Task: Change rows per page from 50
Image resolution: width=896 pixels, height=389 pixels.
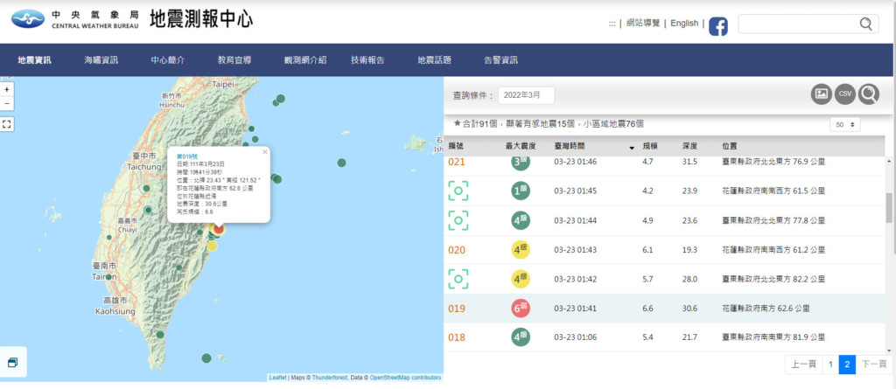Action: 843,125
